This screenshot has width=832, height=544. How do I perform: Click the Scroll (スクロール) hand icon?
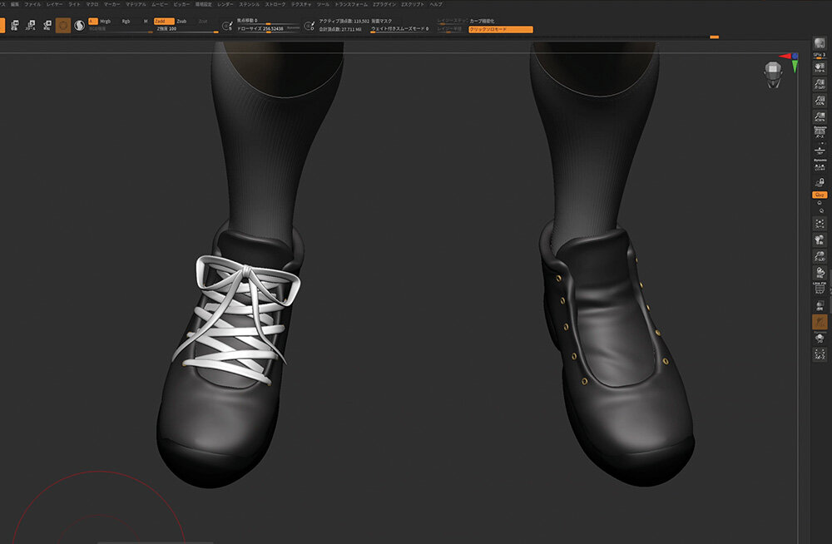point(820,68)
